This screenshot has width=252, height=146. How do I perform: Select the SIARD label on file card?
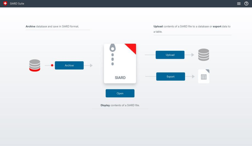120,78
